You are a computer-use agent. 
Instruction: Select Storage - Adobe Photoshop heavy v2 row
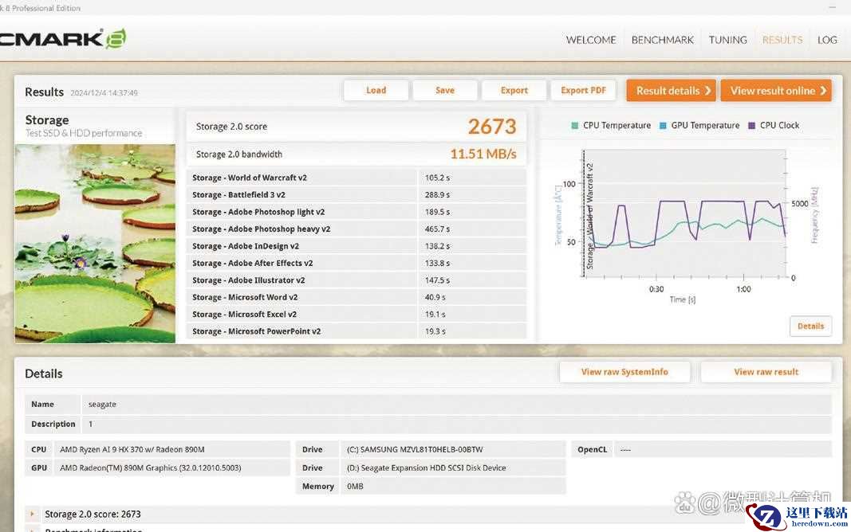tap(356, 229)
